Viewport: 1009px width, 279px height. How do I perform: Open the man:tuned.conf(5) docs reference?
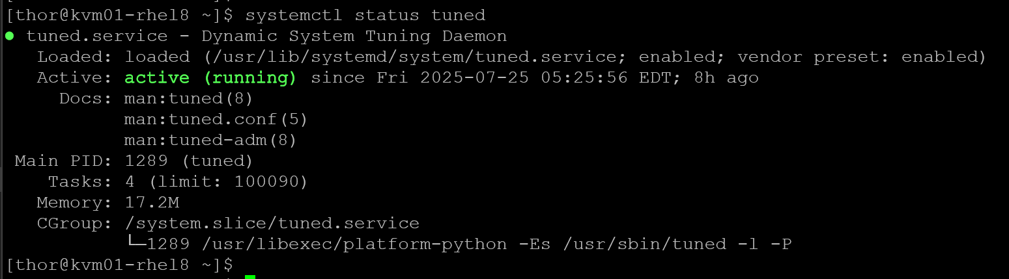coord(216,120)
